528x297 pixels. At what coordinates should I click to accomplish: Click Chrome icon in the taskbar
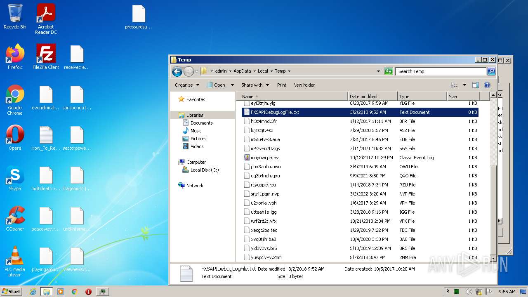tap(75, 292)
